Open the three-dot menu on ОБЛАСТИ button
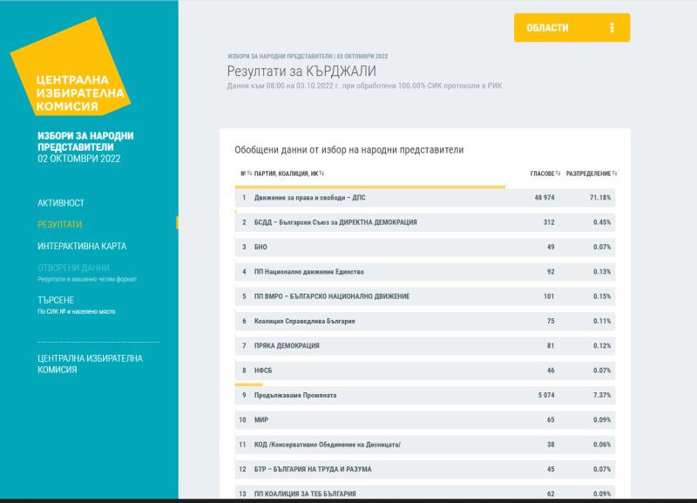Screen dimensions: 697x503 612,28
